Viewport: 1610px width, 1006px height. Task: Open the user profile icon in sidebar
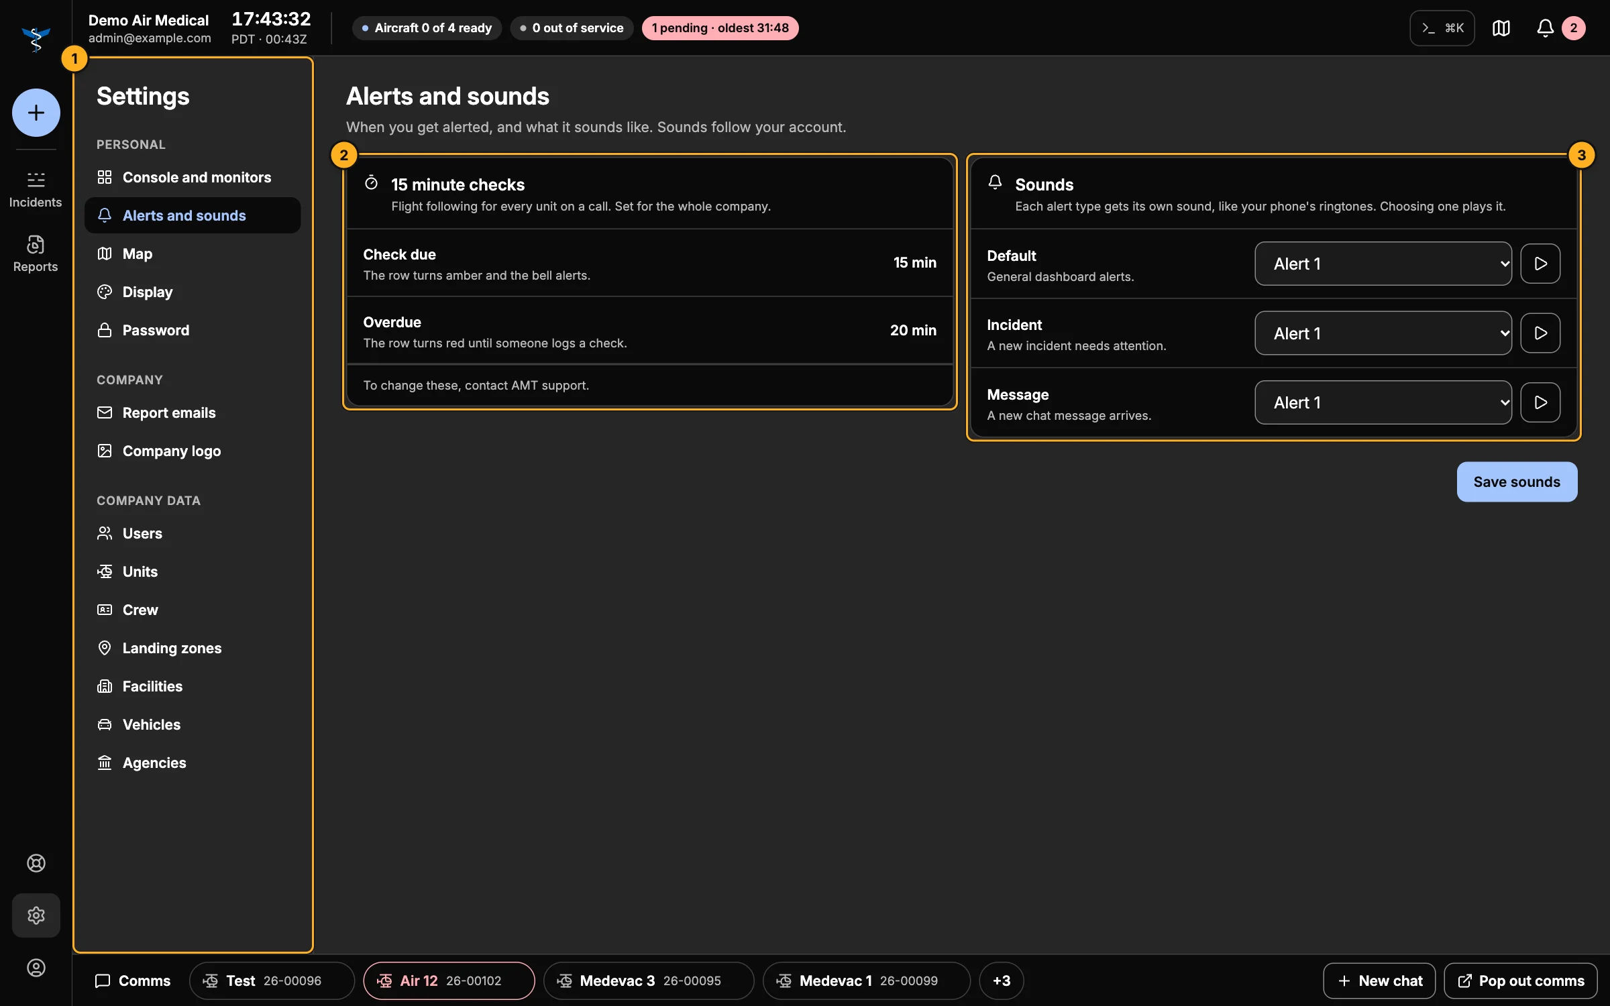(36, 968)
